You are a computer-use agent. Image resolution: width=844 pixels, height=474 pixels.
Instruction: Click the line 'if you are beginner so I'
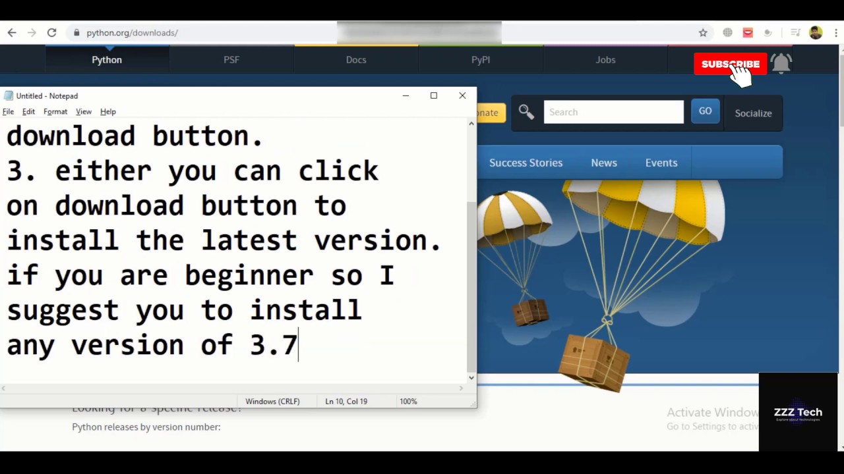pyautogui.click(x=200, y=276)
